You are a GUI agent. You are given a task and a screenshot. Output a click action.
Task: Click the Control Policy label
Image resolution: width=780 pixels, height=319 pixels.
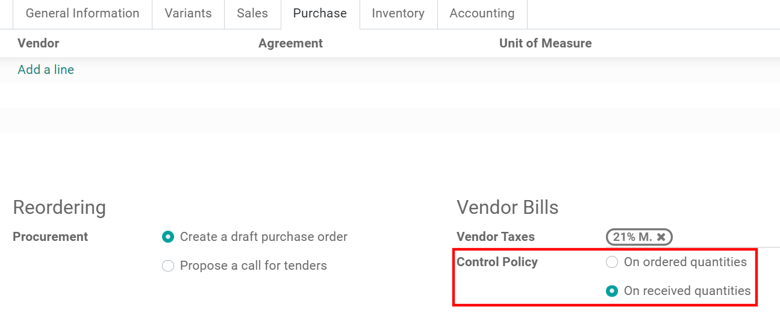[x=497, y=262]
